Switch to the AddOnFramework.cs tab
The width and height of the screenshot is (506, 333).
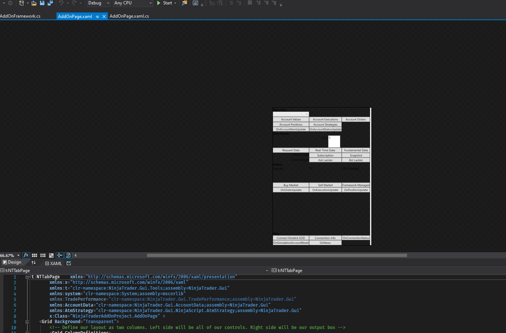(20, 16)
